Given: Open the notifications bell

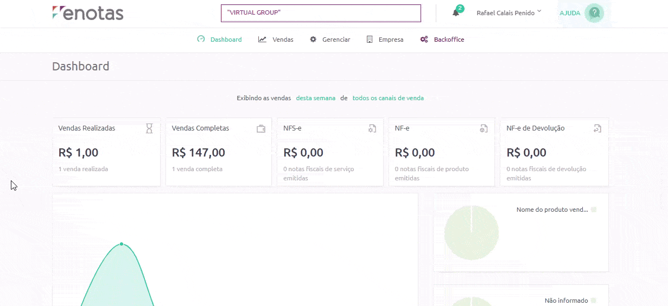Looking at the screenshot, I should (x=456, y=13).
